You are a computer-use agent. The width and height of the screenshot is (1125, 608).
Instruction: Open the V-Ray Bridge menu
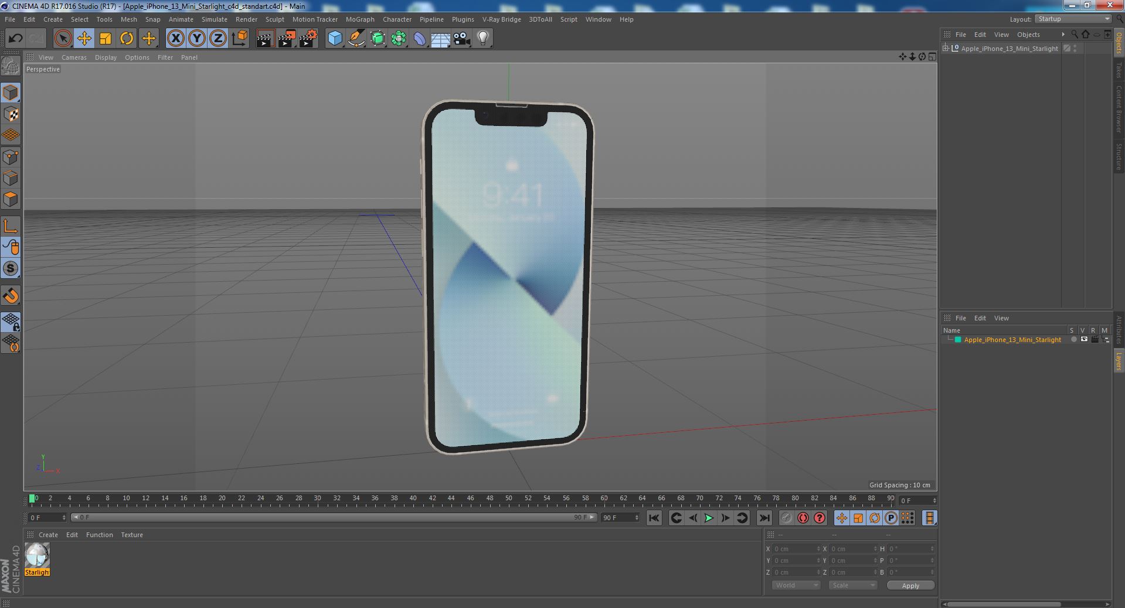coord(502,19)
